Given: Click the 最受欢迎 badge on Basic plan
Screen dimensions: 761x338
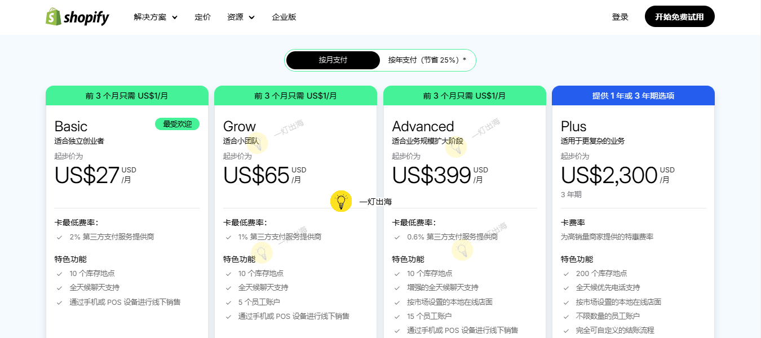Looking at the screenshot, I should [x=177, y=123].
